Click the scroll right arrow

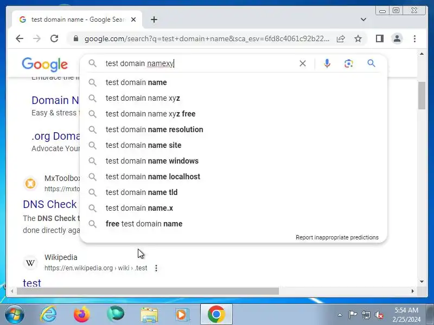tap(412, 291)
